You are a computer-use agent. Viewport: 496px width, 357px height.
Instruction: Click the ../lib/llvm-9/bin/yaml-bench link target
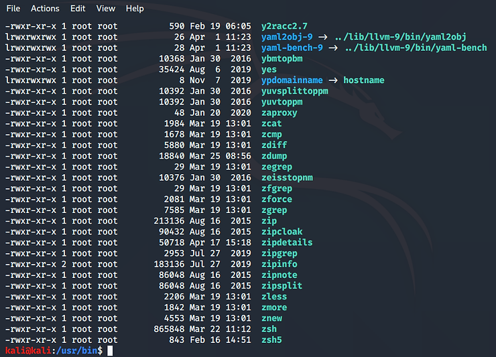(416, 48)
